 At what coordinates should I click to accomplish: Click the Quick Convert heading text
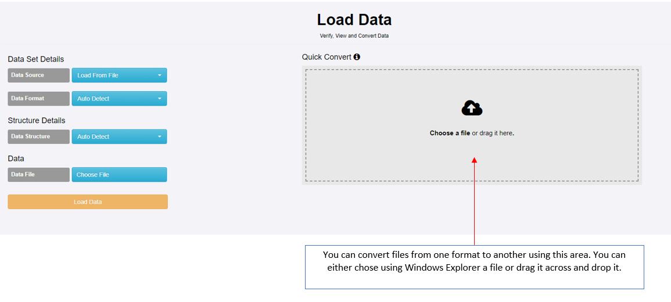coord(326,57)
